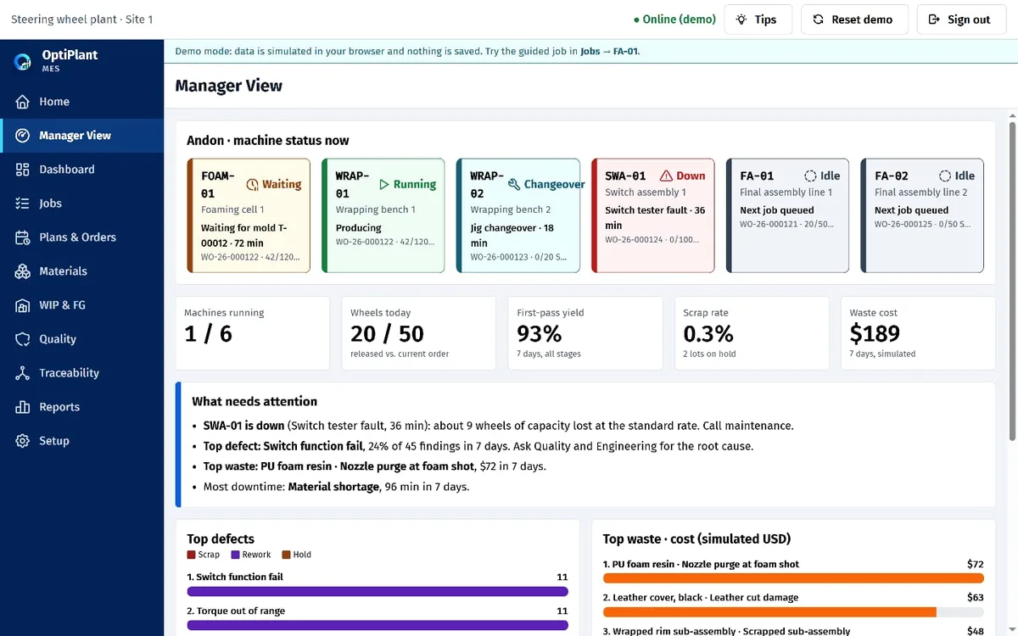Click 'Steering wheel plant · Site 1' title
This screenshot has width=1018, height=636.
click(82, 20)
